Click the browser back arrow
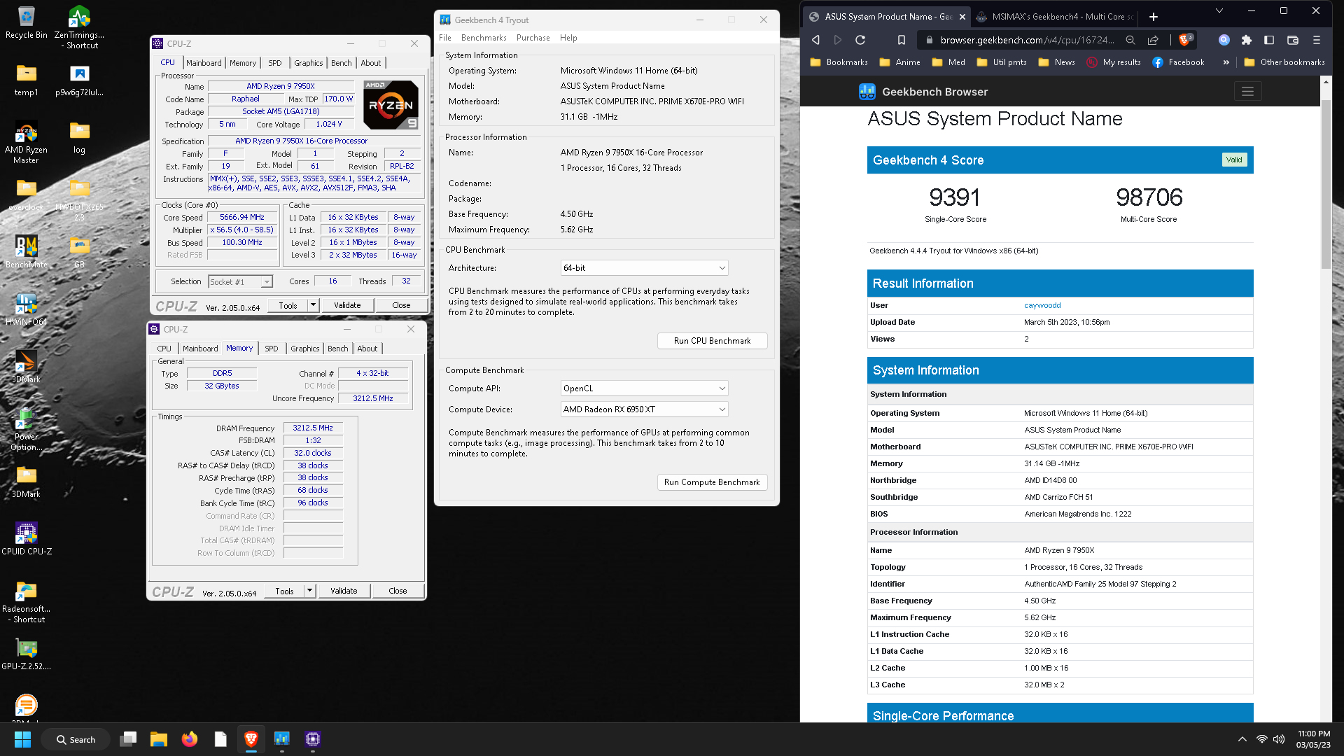The image size is (1344, 756). (x=815, y=40)
